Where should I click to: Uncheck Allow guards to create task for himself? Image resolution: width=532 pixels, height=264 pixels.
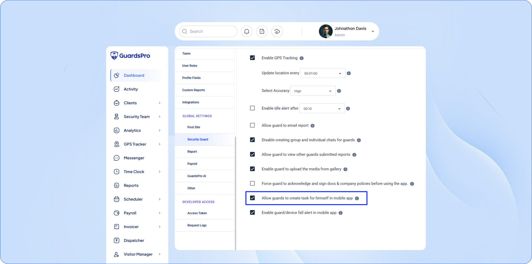[x=252, y=198]
